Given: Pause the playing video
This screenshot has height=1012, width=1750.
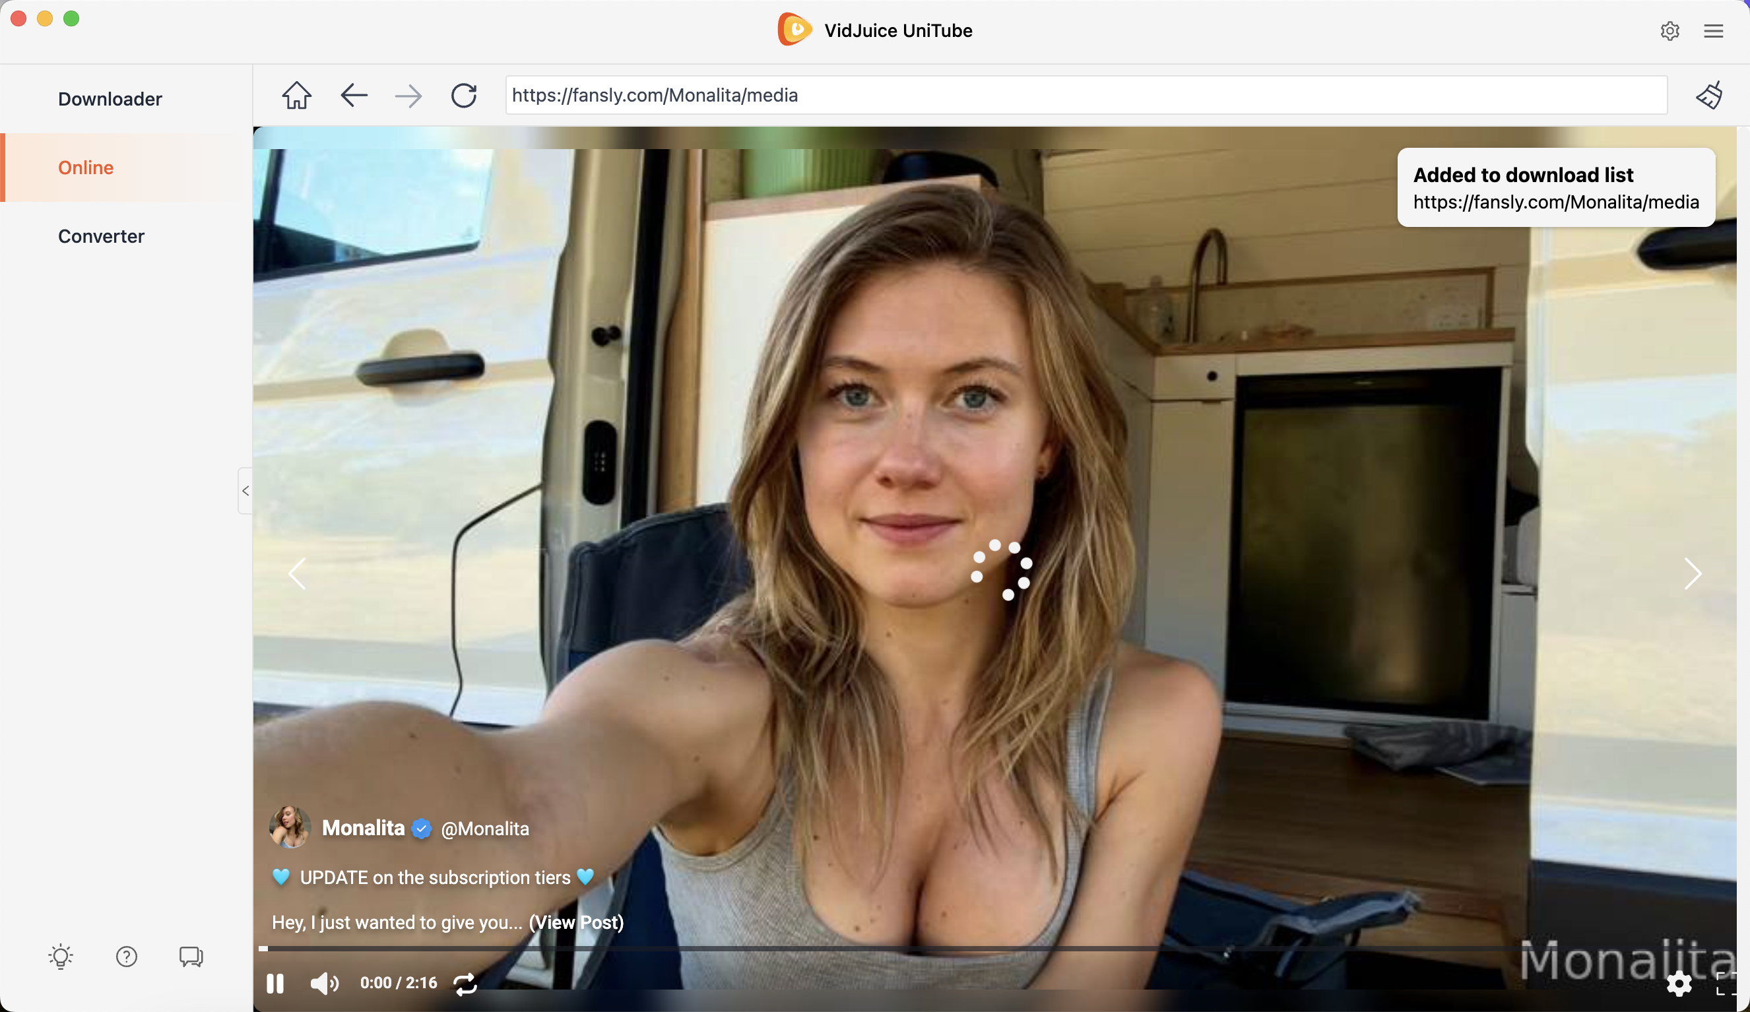Looking at the screenshot, I should [275, 983].
